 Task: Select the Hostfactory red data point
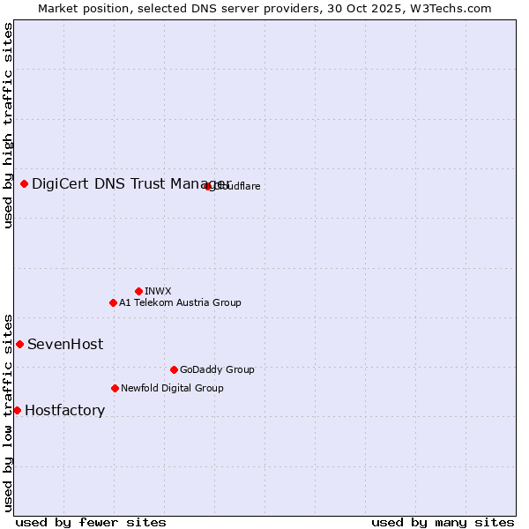[x=17, y=410]
